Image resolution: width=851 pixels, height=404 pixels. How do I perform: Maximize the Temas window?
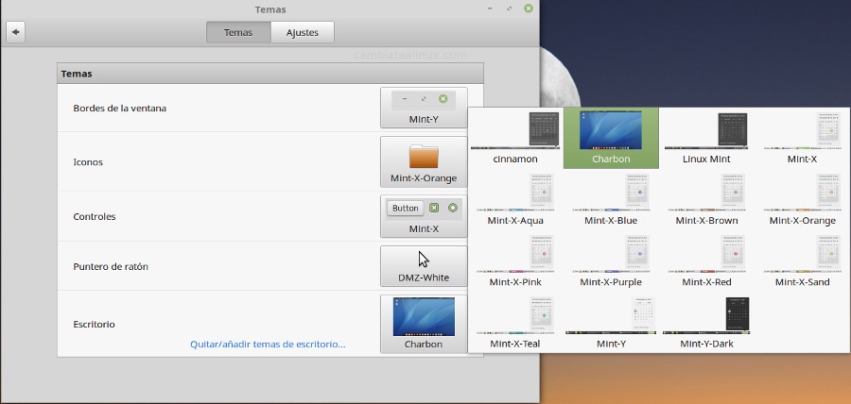[509, 8]
